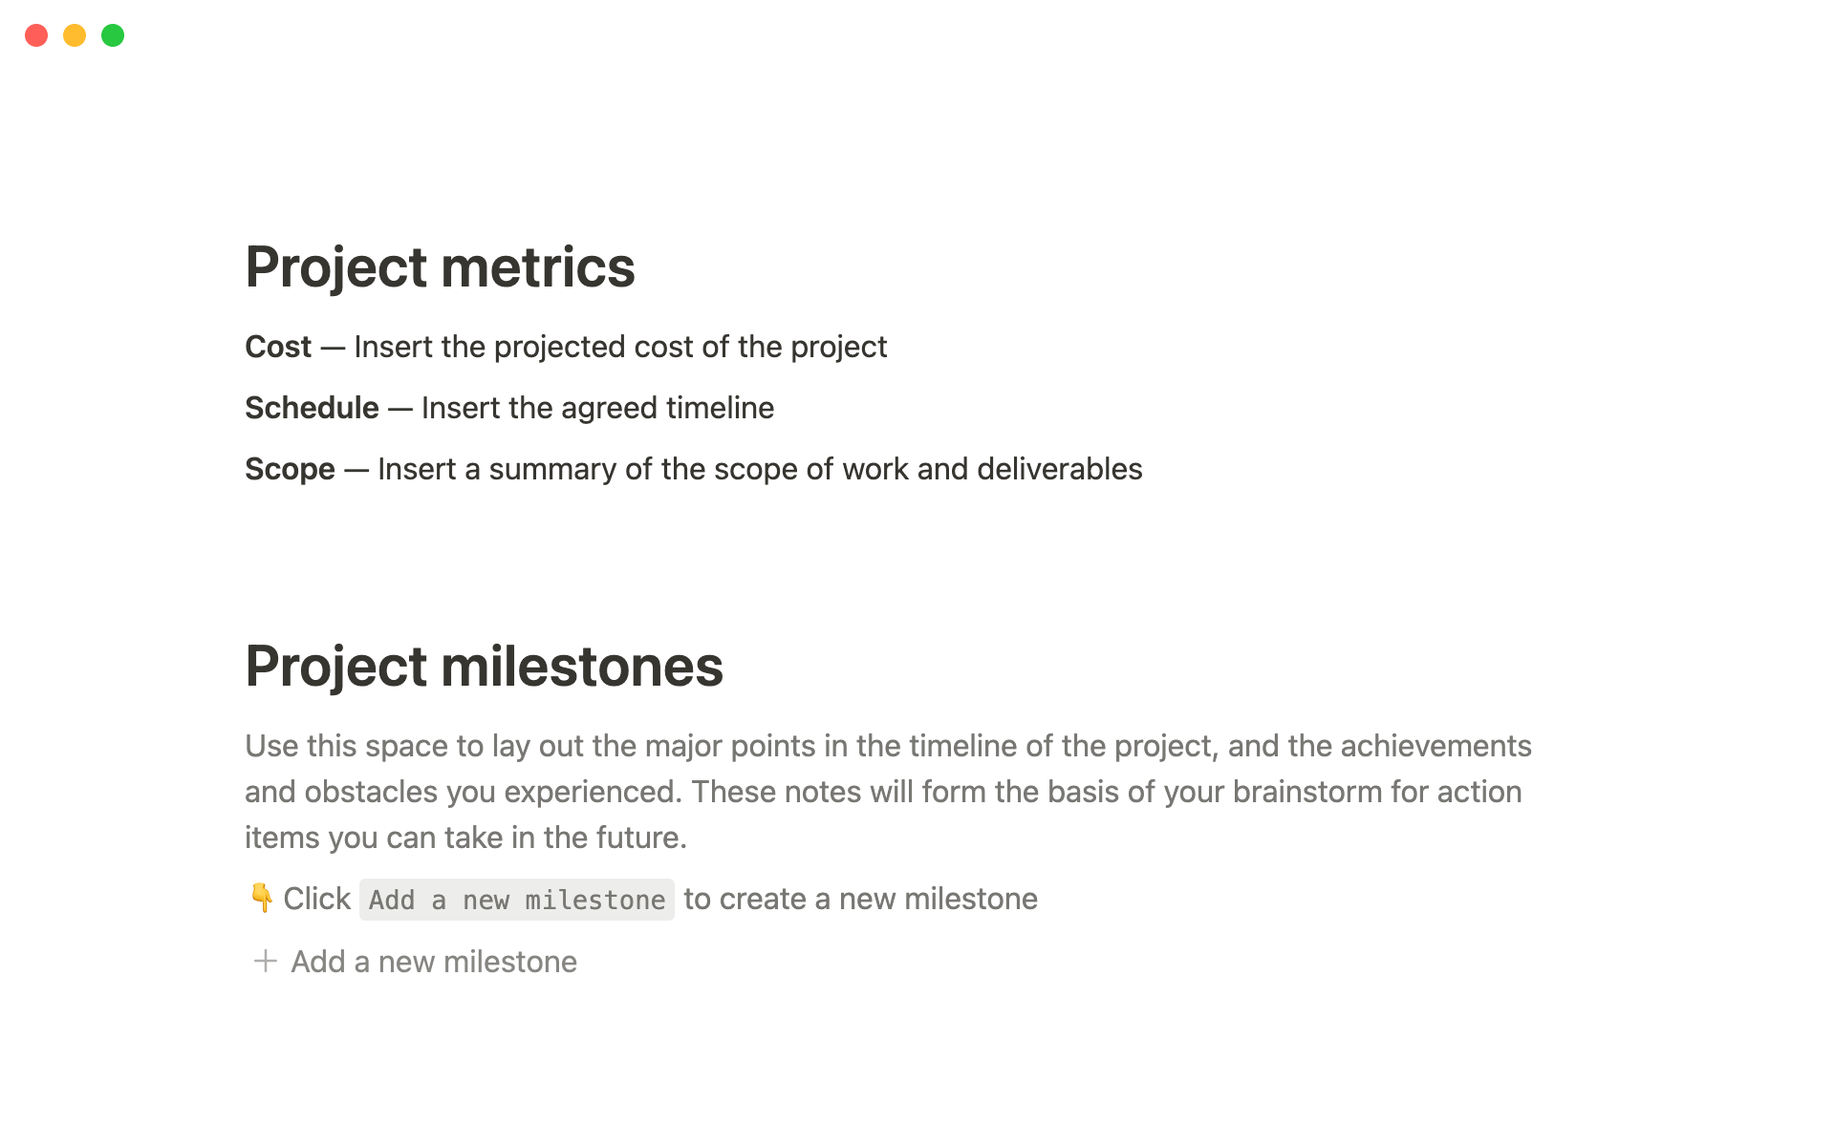
Task: Click the line "items you can take in the future."
Action: point(465,838)
